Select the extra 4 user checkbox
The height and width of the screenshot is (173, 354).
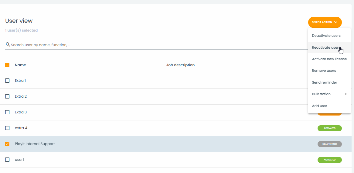(7, 128)
